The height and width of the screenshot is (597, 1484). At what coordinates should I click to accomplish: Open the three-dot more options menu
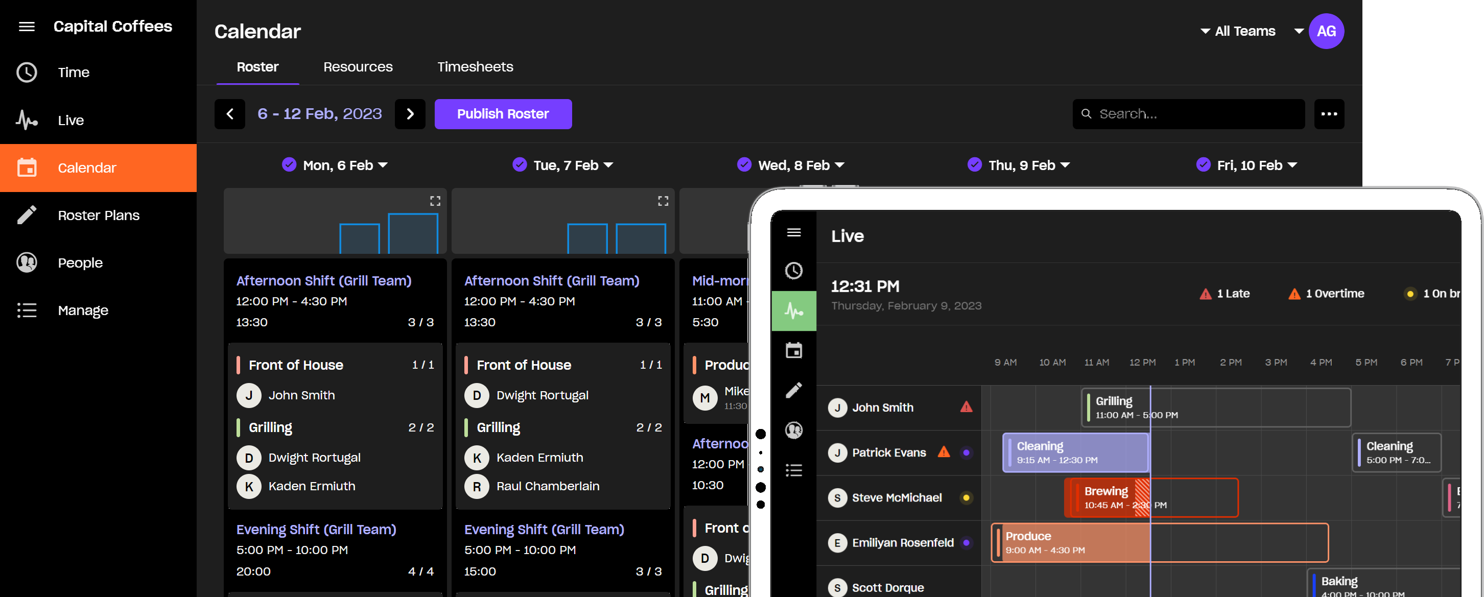[1329, 114]
